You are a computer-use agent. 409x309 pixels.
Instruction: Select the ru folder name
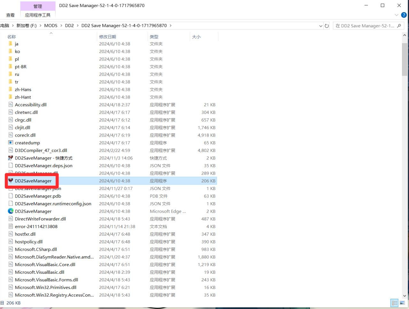[x=17, y=74]
